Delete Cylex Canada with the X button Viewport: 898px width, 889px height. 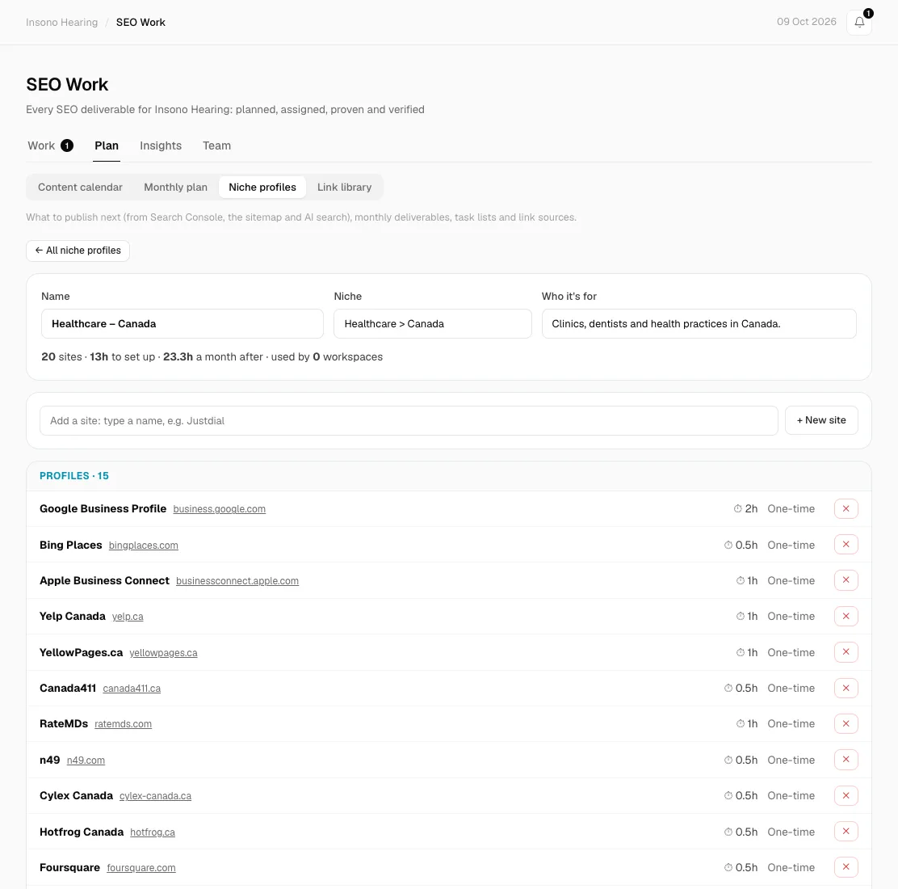click(846, 795)
